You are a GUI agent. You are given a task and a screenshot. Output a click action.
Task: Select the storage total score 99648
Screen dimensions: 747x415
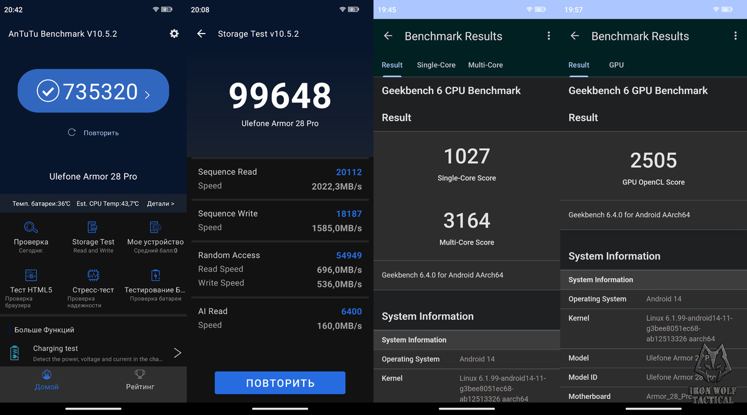coord(280,95)
